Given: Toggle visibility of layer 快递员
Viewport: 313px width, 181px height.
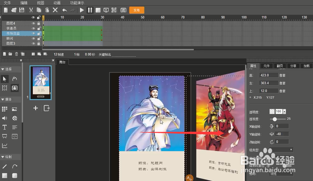Looking at the screenshot, I should tap(33, 28).
